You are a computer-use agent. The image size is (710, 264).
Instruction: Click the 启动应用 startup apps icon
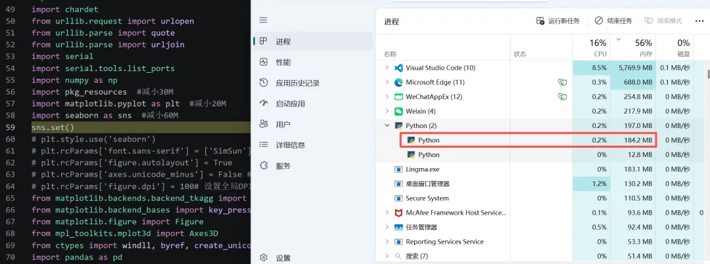264,104
